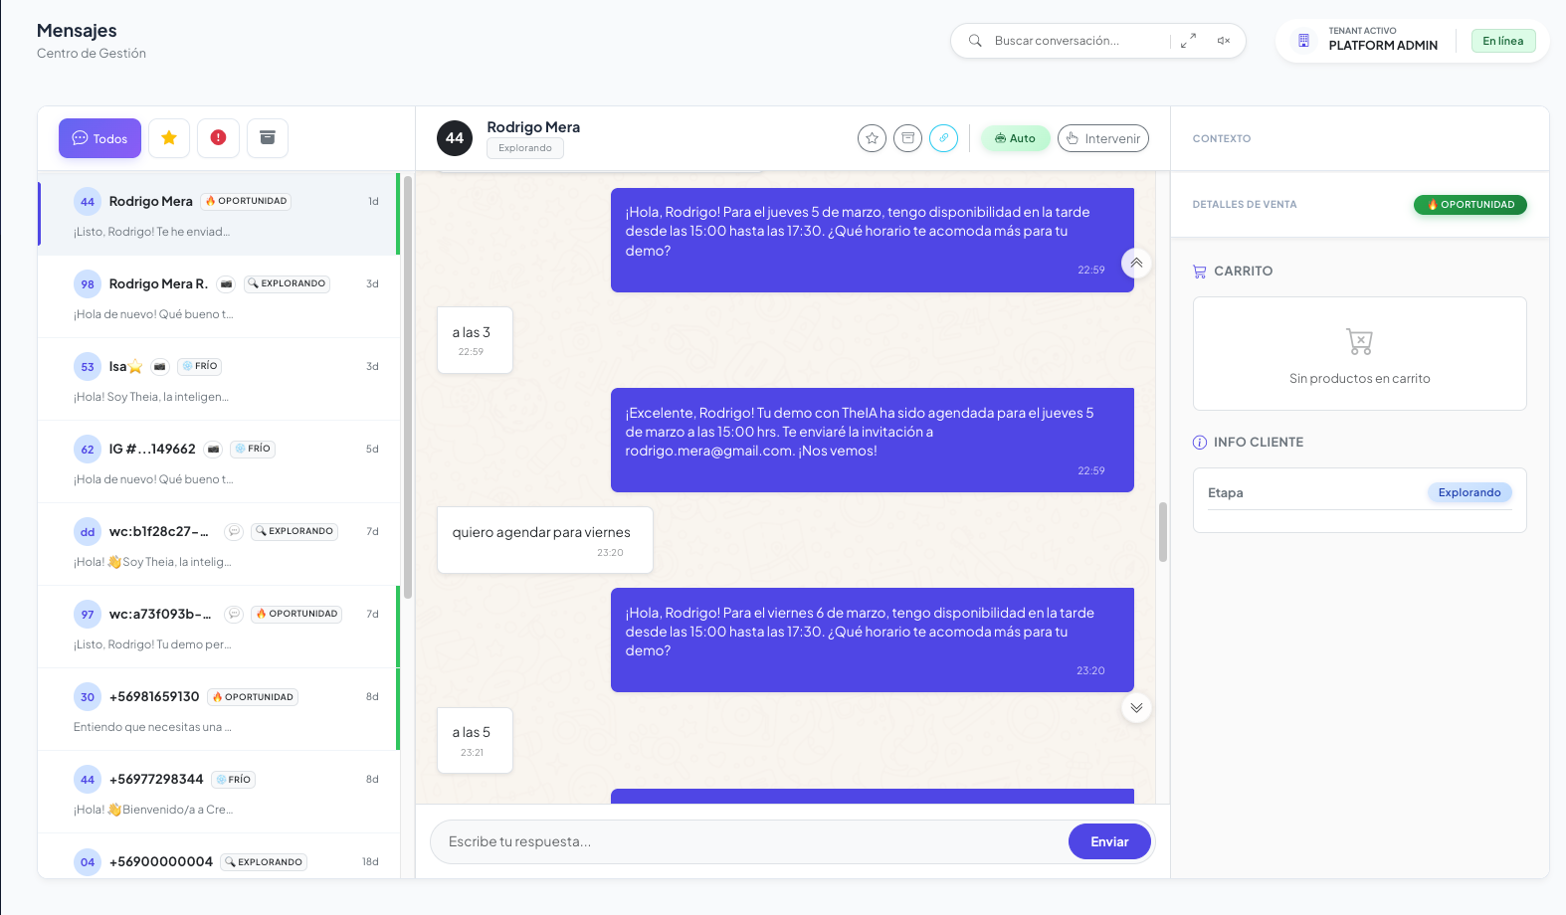
Task: Click EXPLORANDO badge on wc:b1f28c27 row
Action: pyautogui.click(x=294, y=531)
